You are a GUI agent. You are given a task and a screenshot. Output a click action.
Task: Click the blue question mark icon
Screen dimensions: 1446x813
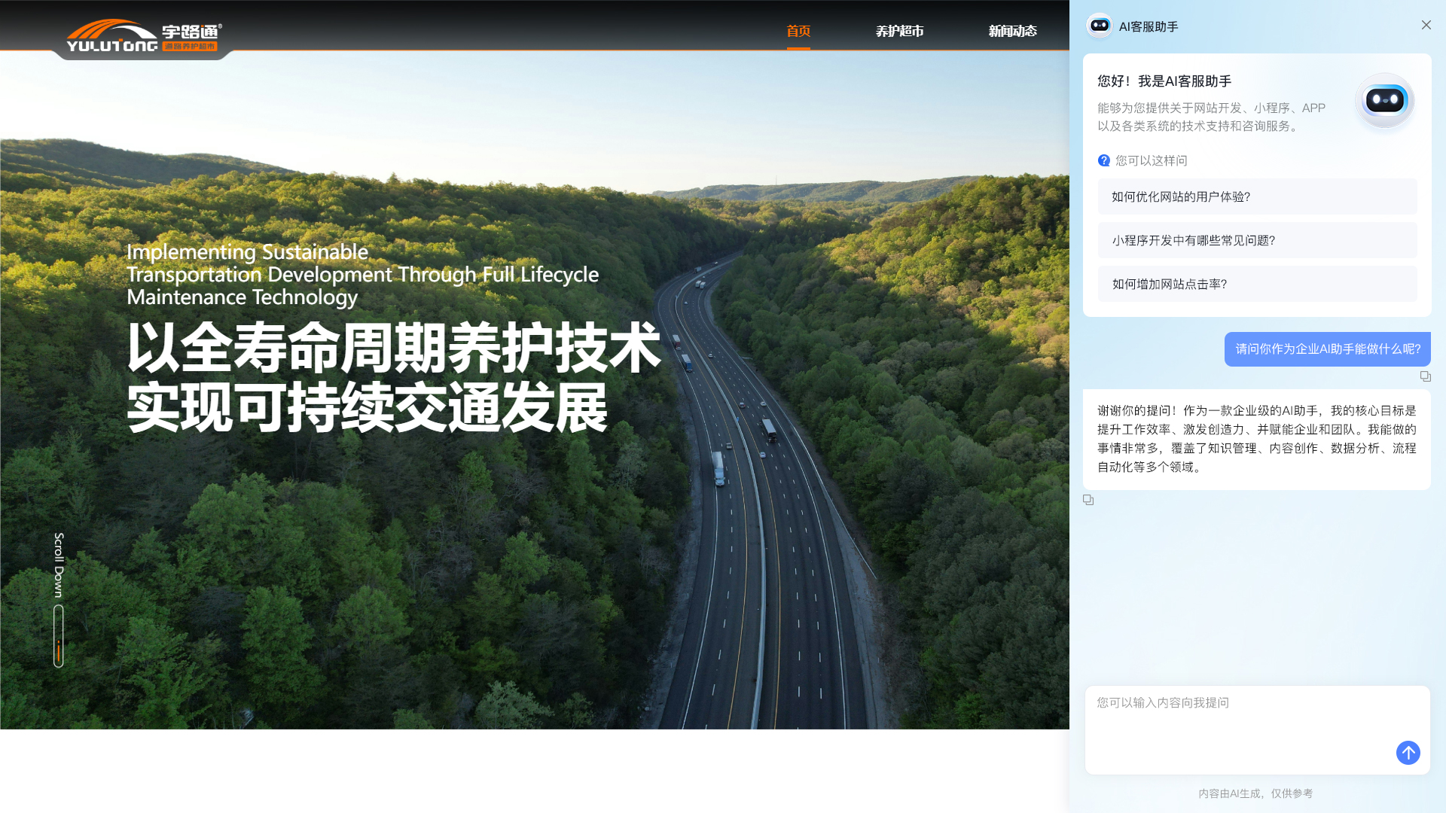tap(1104, 160)
